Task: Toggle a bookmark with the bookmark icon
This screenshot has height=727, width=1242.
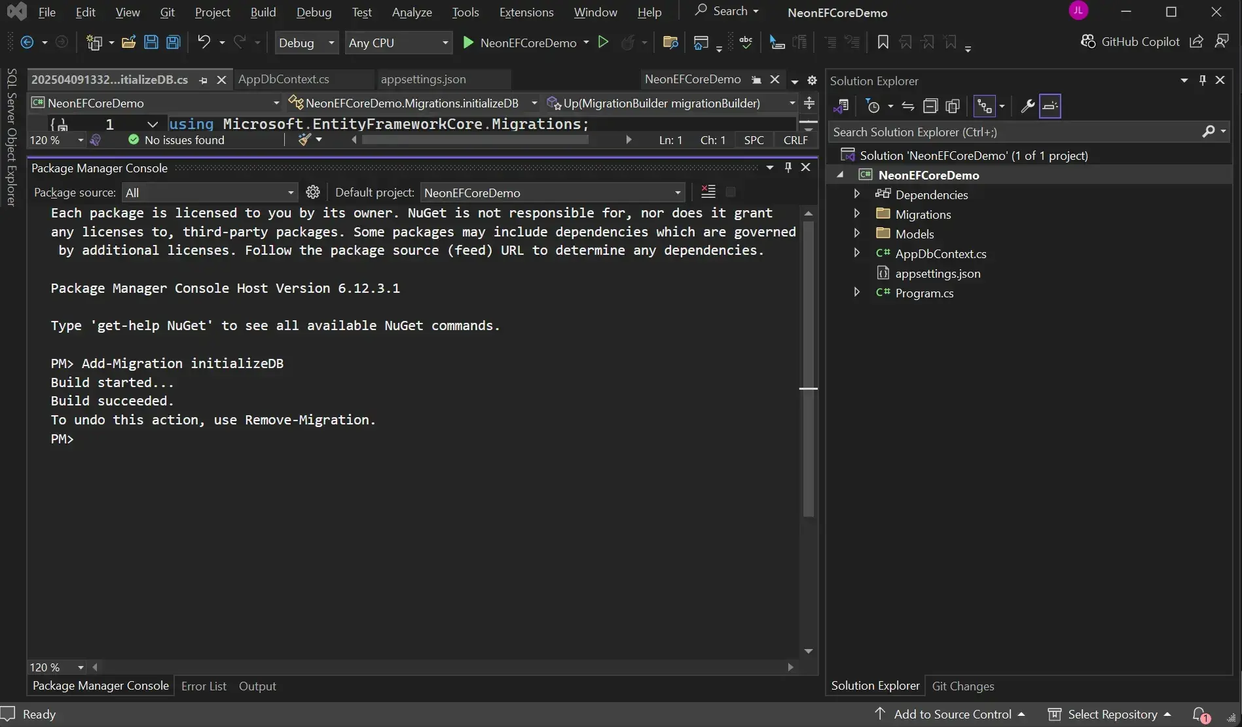Action: [883, 43]
